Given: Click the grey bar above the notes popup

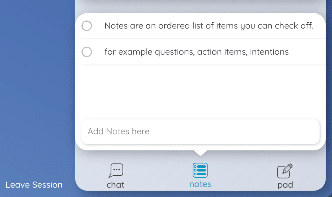Looking at the screenshot, I should (x=200, y=6).
